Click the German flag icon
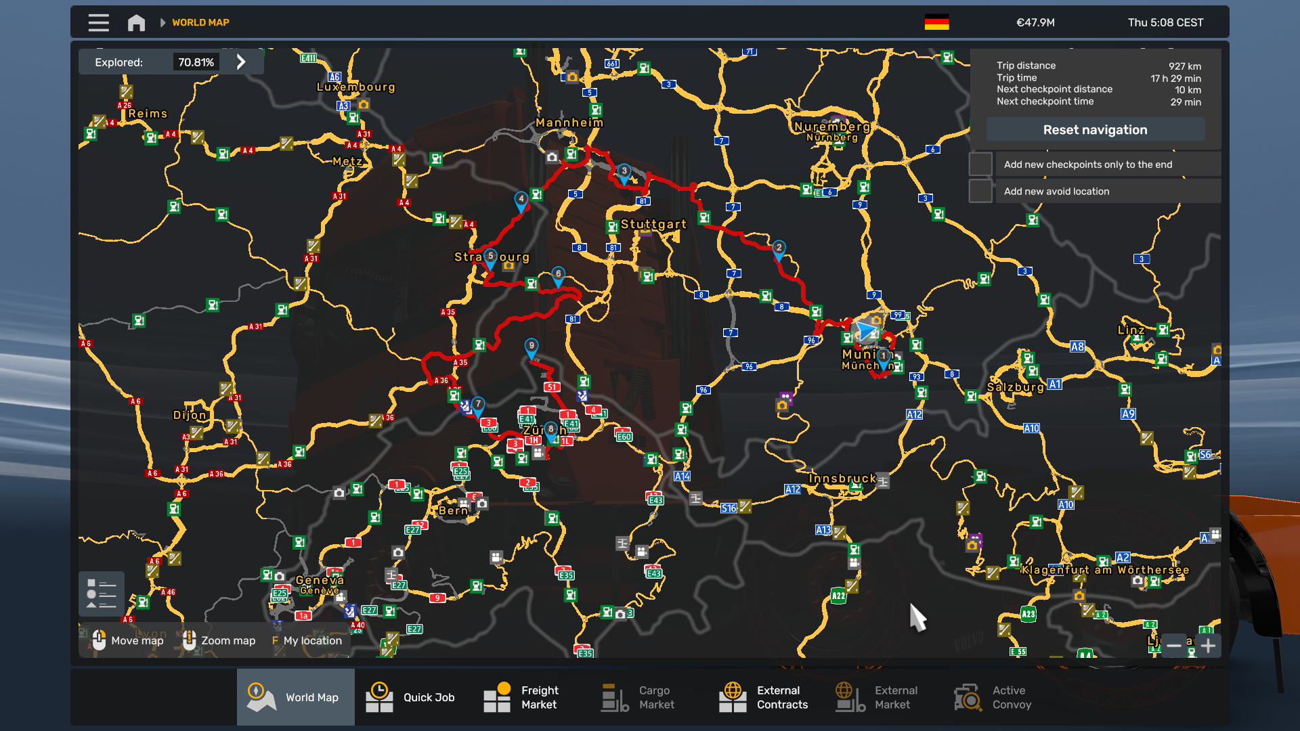1300x731 pixels. [x=936, y=22]
